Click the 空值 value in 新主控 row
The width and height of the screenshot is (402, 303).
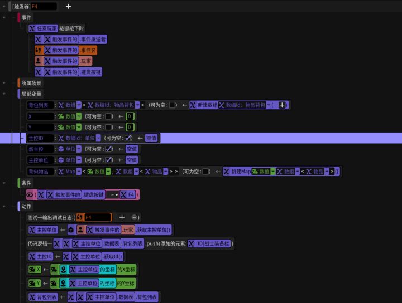(132, 149)
